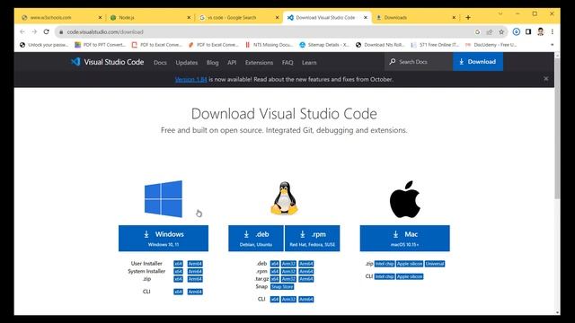Viewport: 575px width, 323px height.
Task: Open the Chrome tab search chevron
Action: pyautogui.click(x=500, y=13)
